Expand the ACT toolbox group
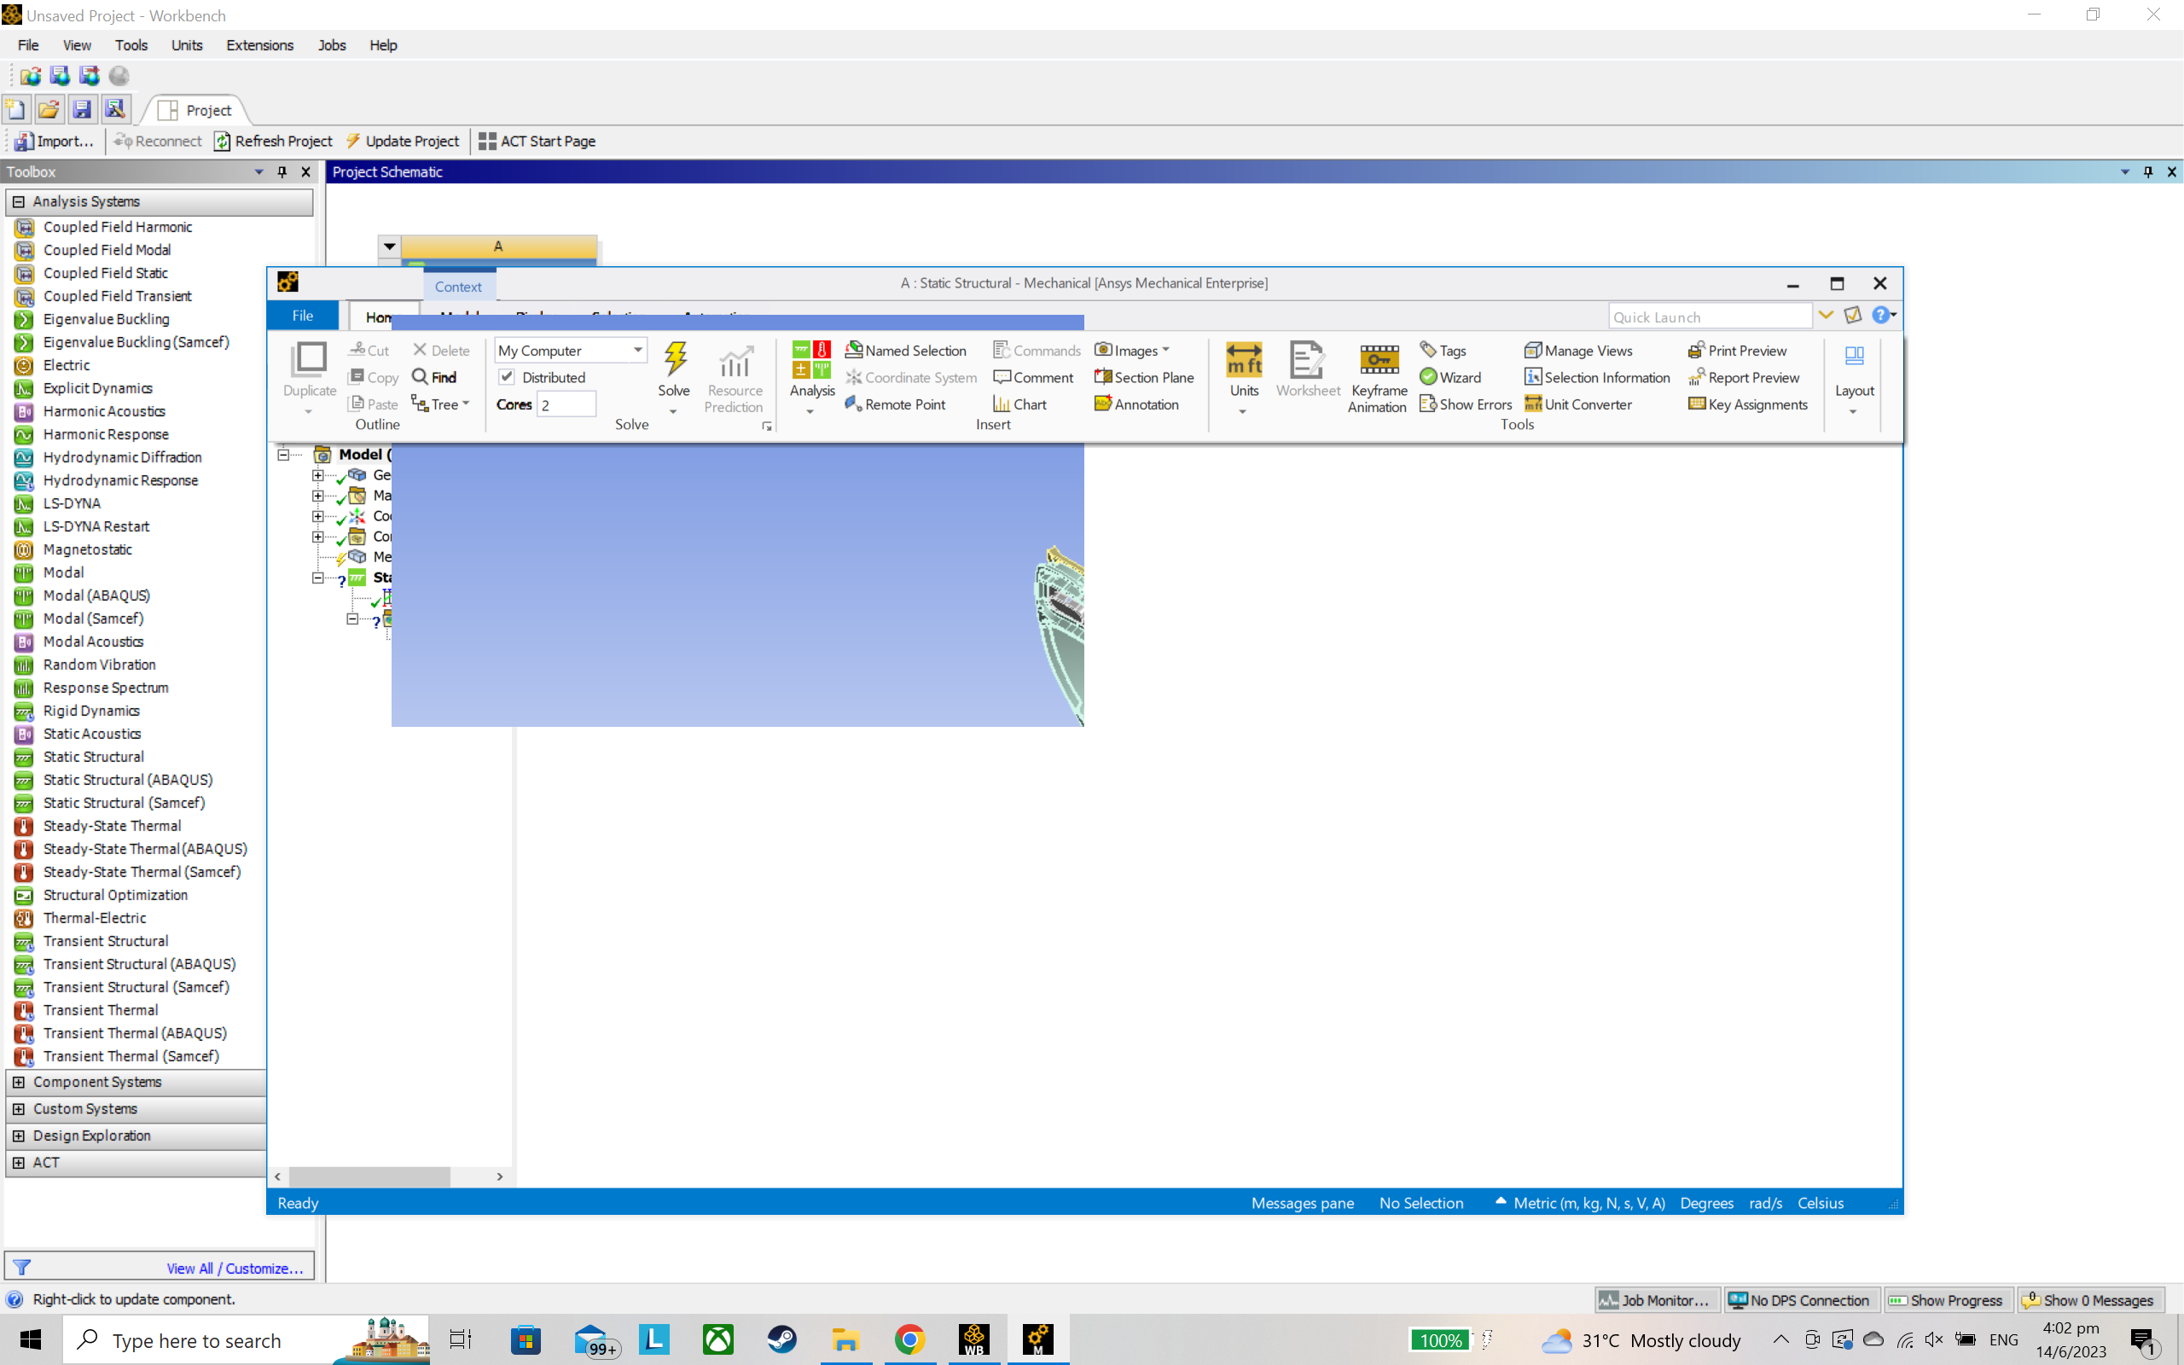The width and height of the screenshot is (2184, 1365). click(18, 1163)
